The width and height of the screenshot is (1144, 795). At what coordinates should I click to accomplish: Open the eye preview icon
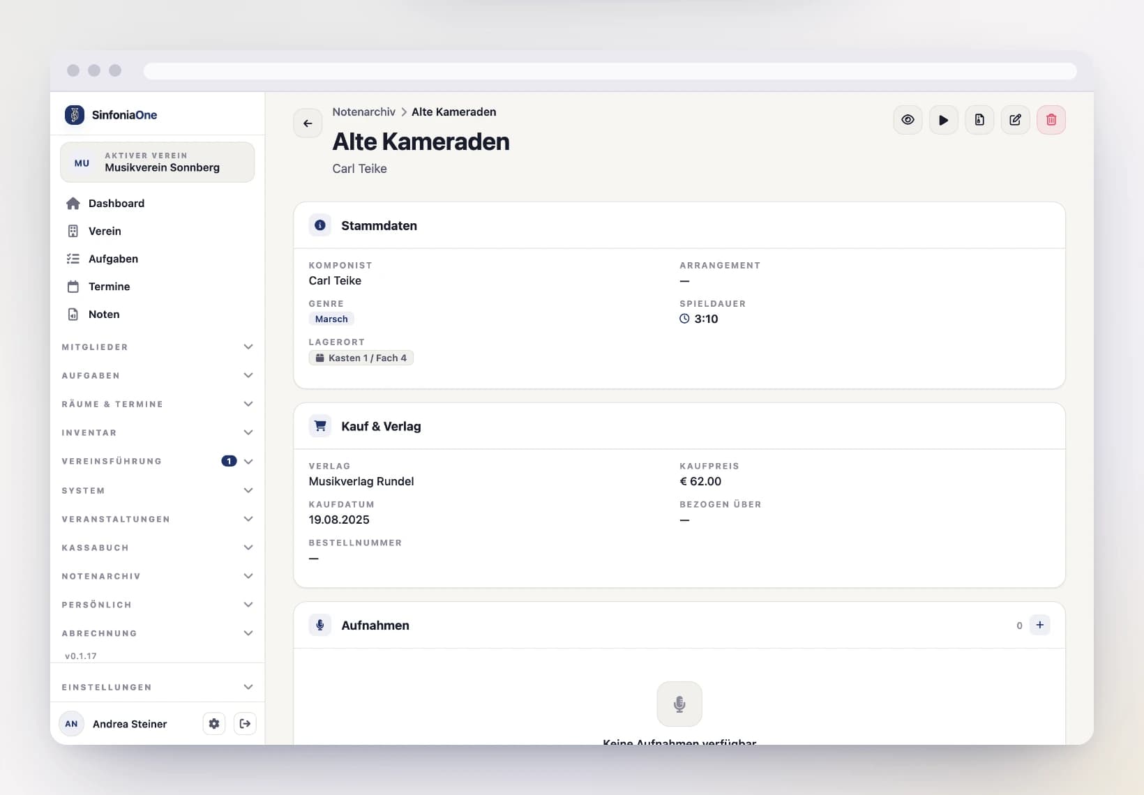(x=908, y=120)
